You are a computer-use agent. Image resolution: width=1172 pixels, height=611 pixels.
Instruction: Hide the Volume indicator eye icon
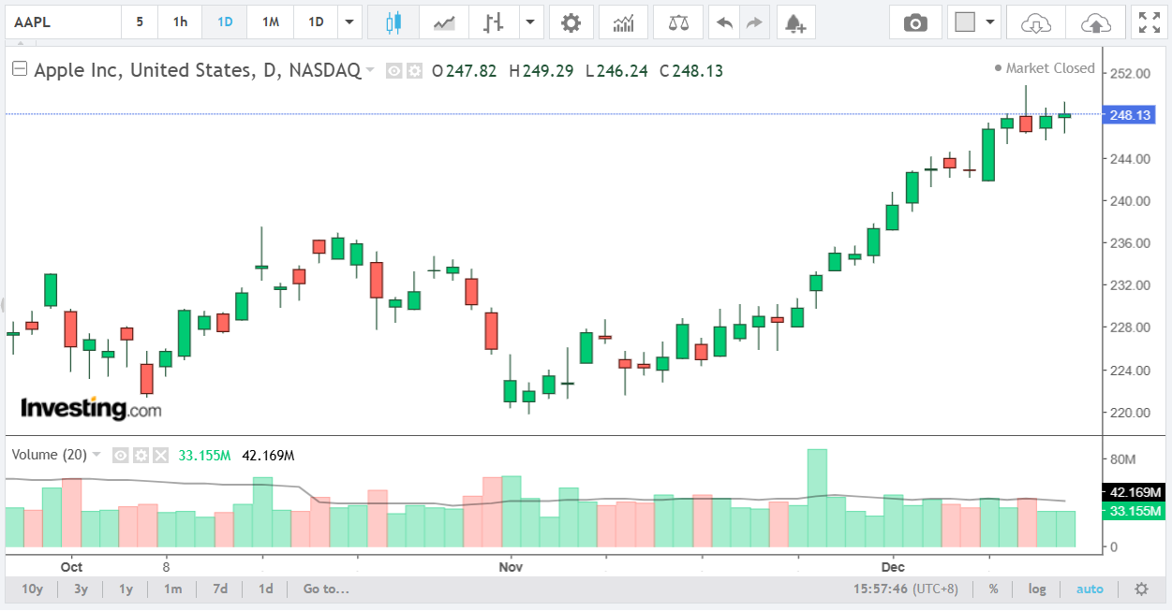(120, 456)
